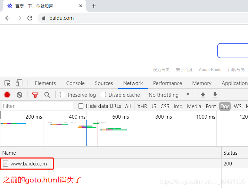Switch to the Memory tab
Viewport: 248px width, 188px height.
(x=202, y=83)
